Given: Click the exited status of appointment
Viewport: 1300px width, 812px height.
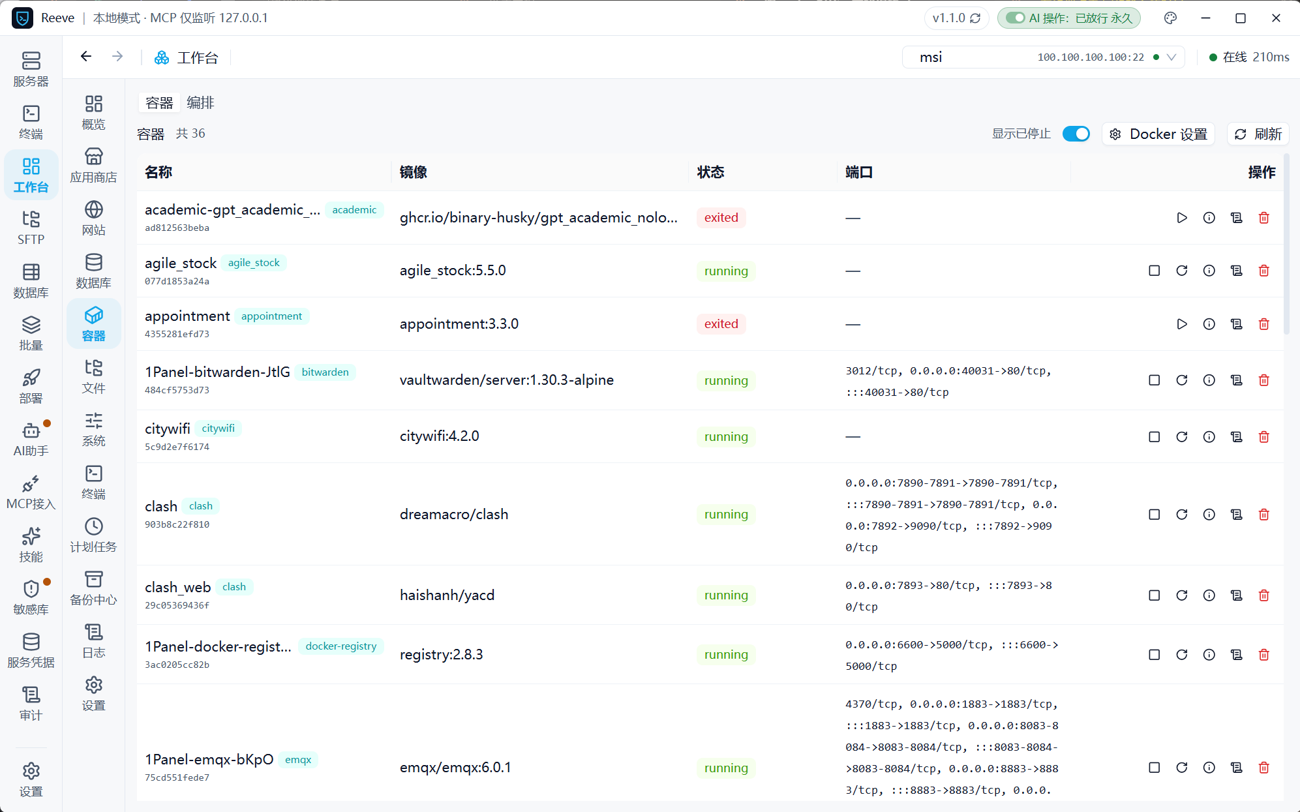Looking at the screenshot, I should [721, 324].
